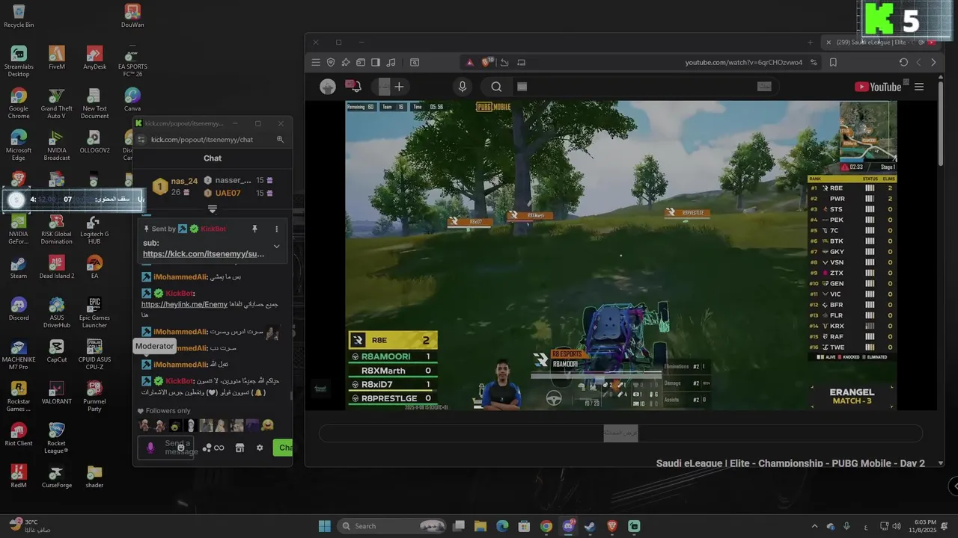This screenshot has width=958, height=538.
Task: Open the RedM desktop shortcut
Action: pyautogui.click(x=19, y=476)
